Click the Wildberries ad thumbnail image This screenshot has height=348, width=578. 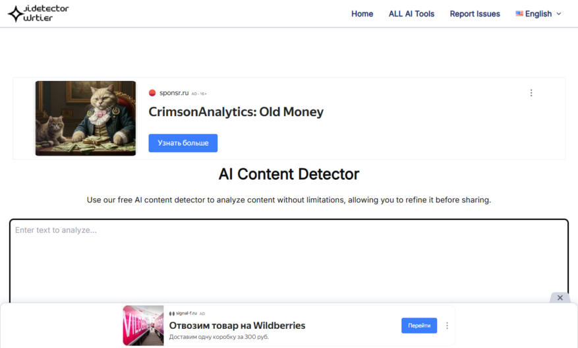tap(143, 326)
